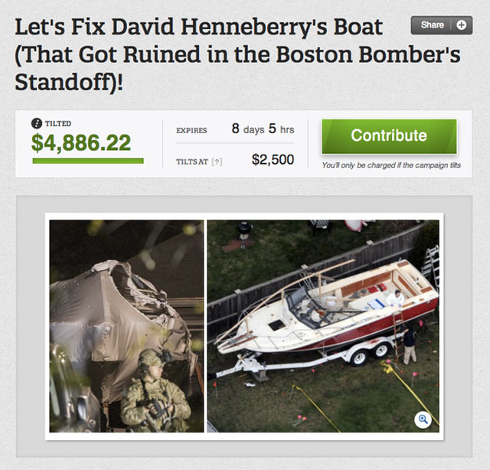
Task: Click the round Tilted status icon
Action: 37,123
